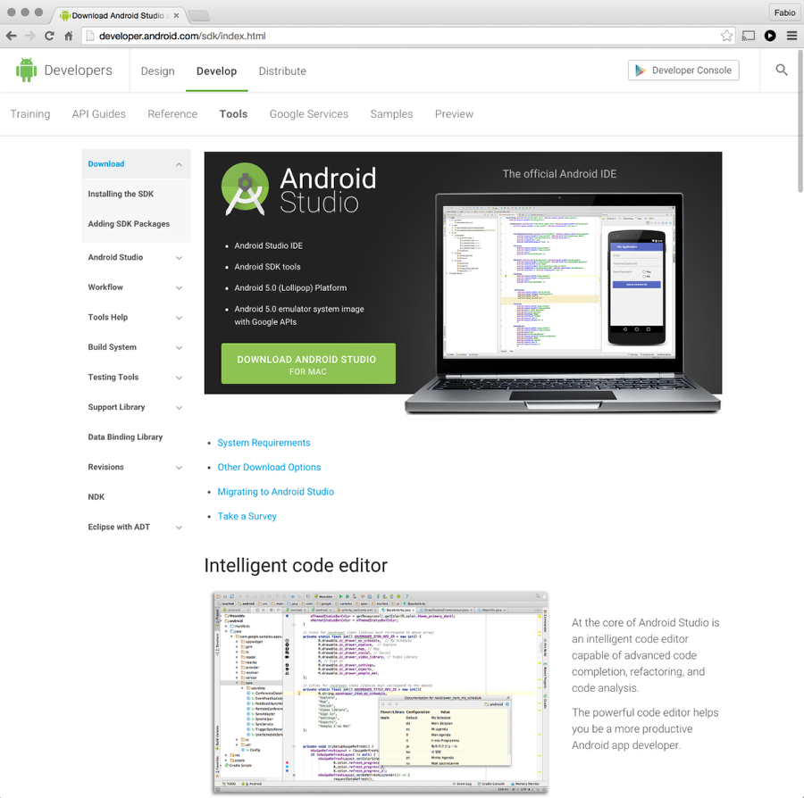
Task: Open Data Binding Library page
Action: [x=125, y=436]
